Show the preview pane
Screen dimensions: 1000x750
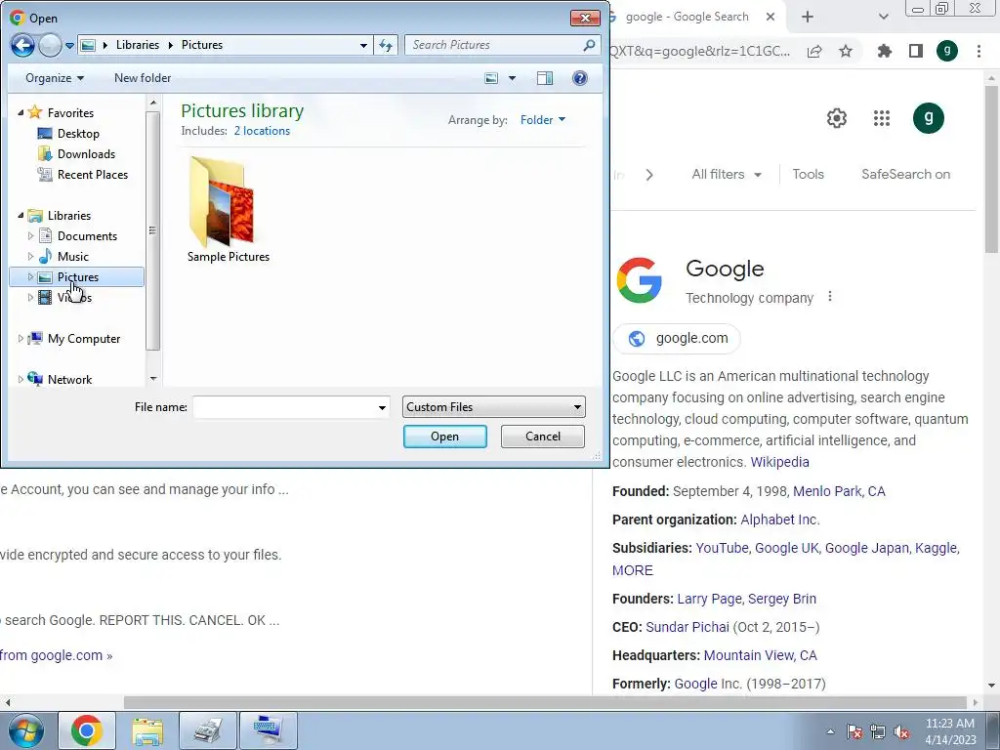(545, 78)
